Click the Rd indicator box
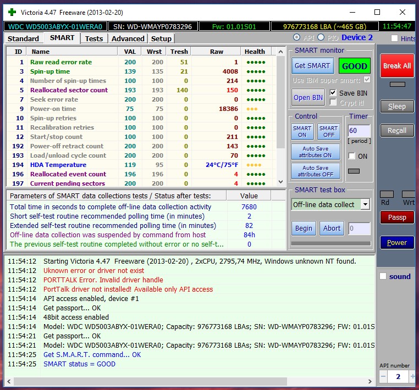Image resolution: width=419 pixels, height=390 pixels. tap(387, 194)
